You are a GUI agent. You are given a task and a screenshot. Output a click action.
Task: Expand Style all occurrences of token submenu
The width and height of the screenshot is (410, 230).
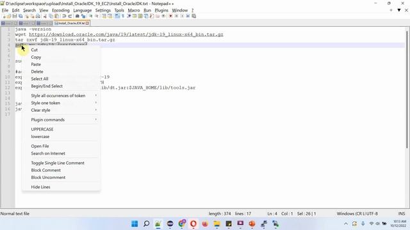61,96
